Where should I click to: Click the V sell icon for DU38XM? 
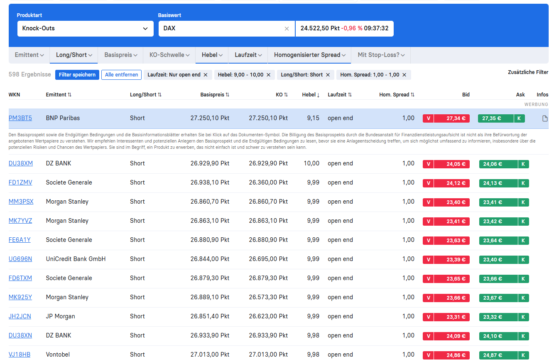point(428,164)
